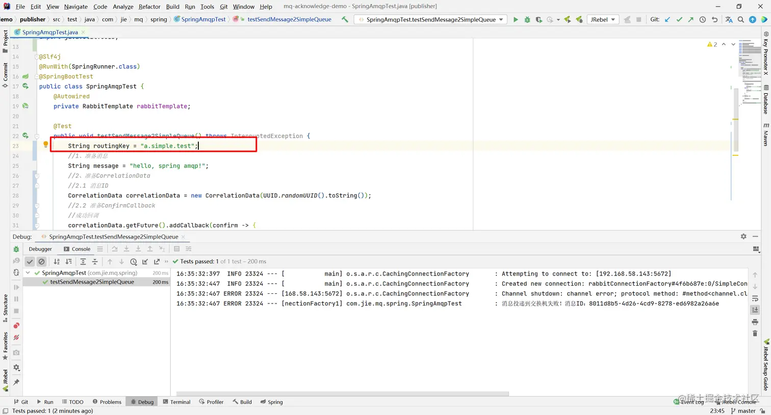Run test gutter icon on line 22
771x415 pixels.
tap(25, 136)
